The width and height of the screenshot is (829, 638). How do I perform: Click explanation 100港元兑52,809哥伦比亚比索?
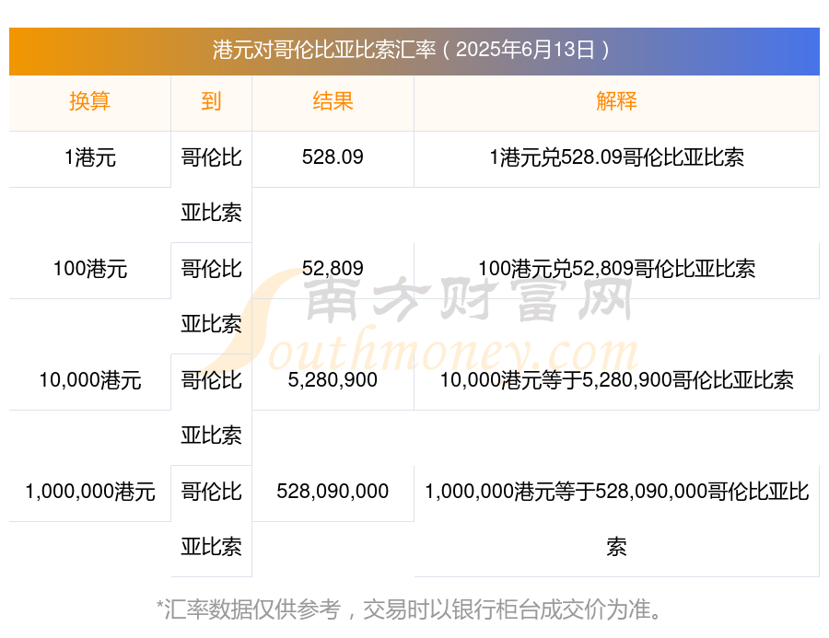(x=616, y=269)
